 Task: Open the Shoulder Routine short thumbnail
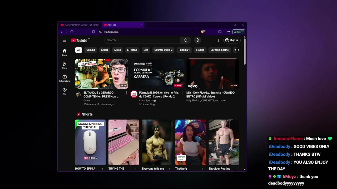click(x=224, y=142)
